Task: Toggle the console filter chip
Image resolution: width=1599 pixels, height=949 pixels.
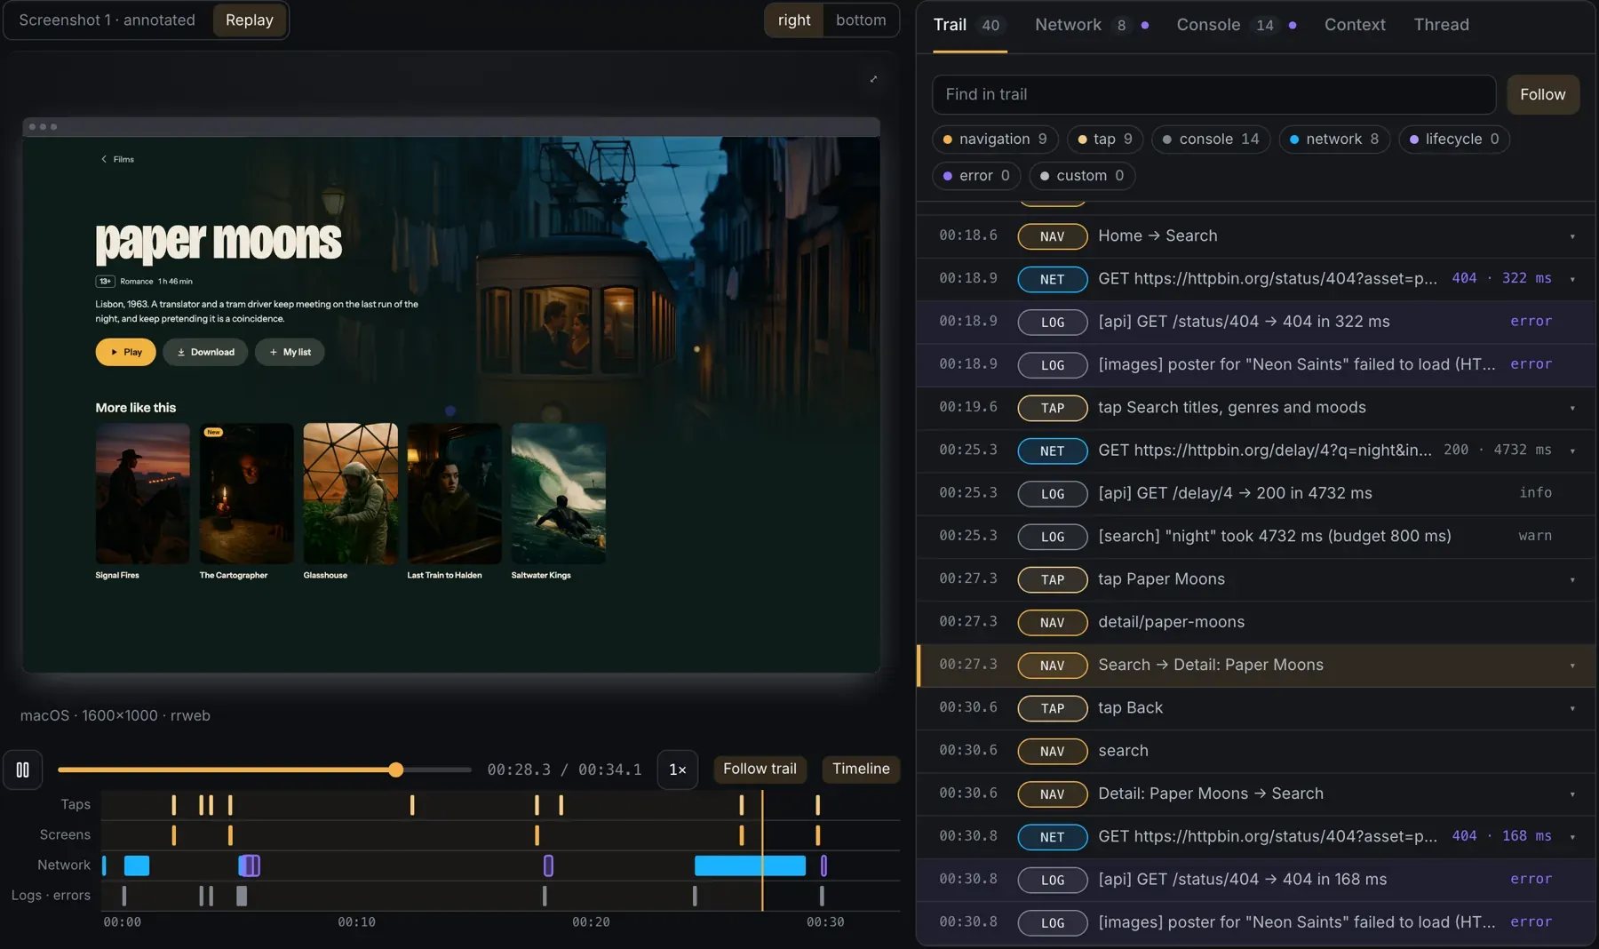Action: tap(1211, 139)
